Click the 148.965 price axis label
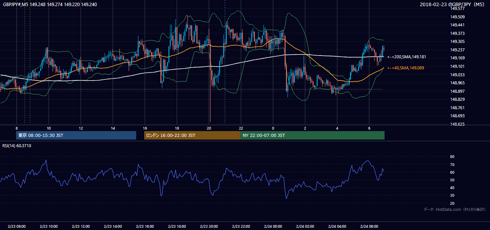The image size is (490, 230). pos(457,83)
